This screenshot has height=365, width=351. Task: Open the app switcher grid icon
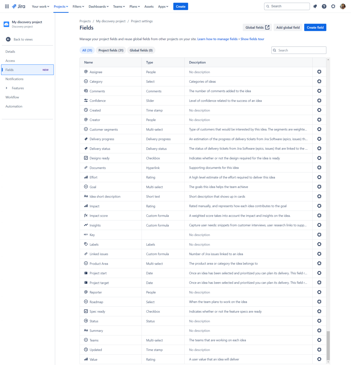pyautogui.click(x=6, y=6)
